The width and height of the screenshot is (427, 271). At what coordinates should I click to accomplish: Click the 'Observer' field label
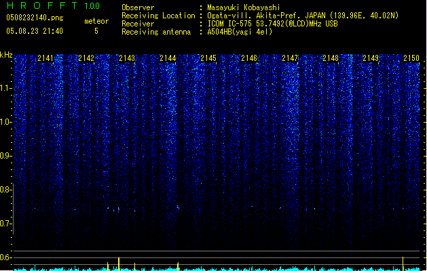pos(138,7)
